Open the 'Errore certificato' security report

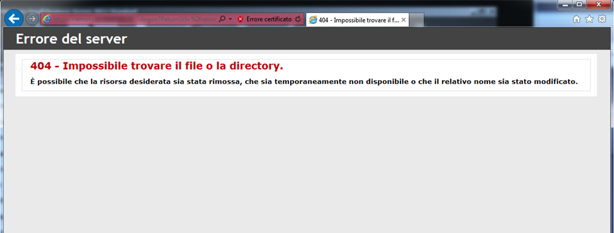[269, 19]
